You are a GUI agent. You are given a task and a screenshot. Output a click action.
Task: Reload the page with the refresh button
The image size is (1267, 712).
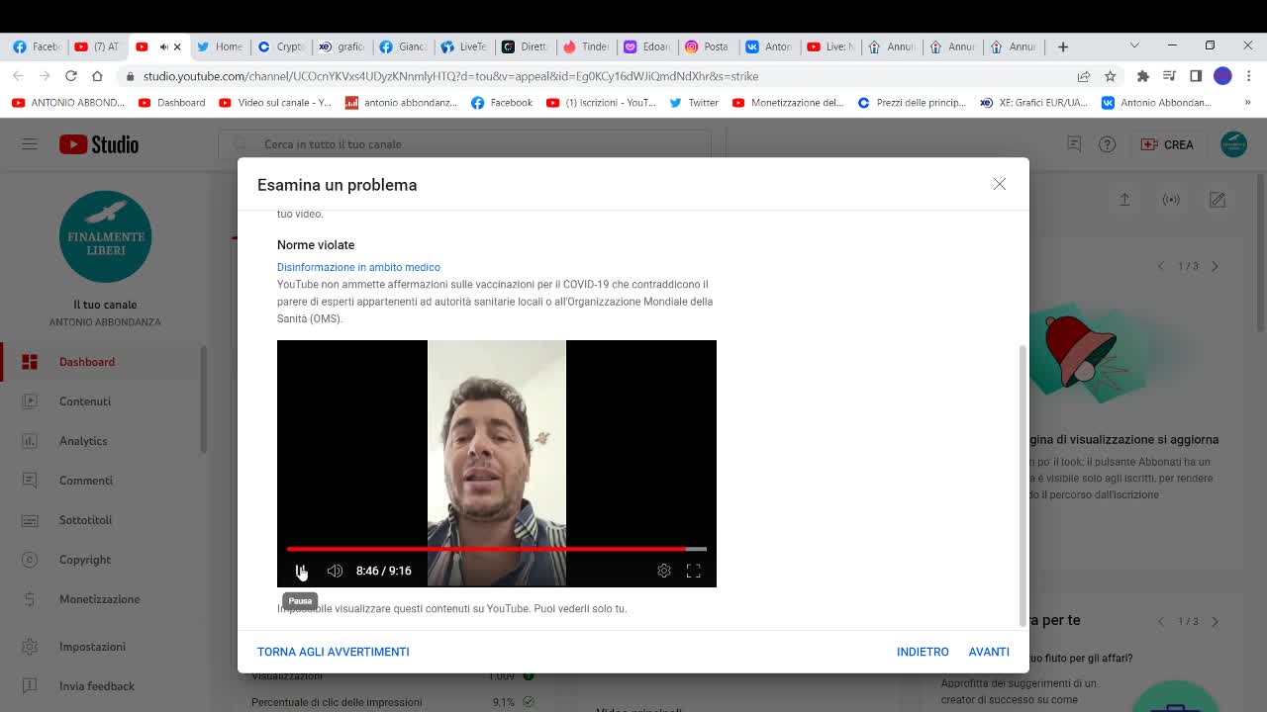point(71,76)
